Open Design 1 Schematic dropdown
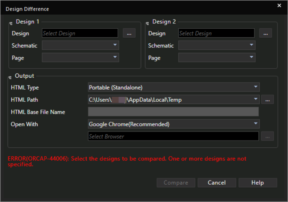The image size is (288, 202). [115, 45]
